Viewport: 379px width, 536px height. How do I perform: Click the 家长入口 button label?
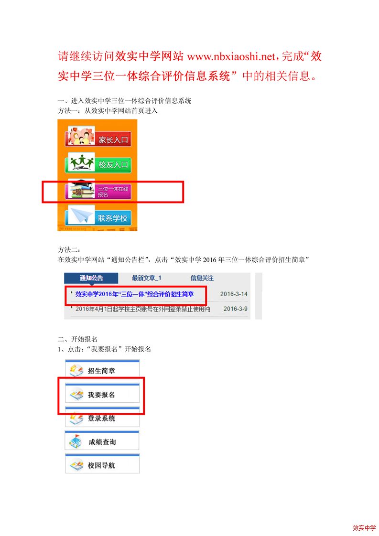pyautogui.click(x=113, y=140)
